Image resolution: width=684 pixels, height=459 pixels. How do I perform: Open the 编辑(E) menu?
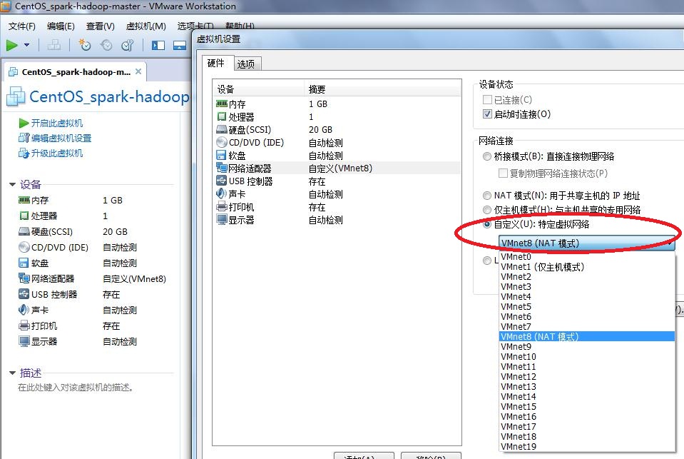61,26
